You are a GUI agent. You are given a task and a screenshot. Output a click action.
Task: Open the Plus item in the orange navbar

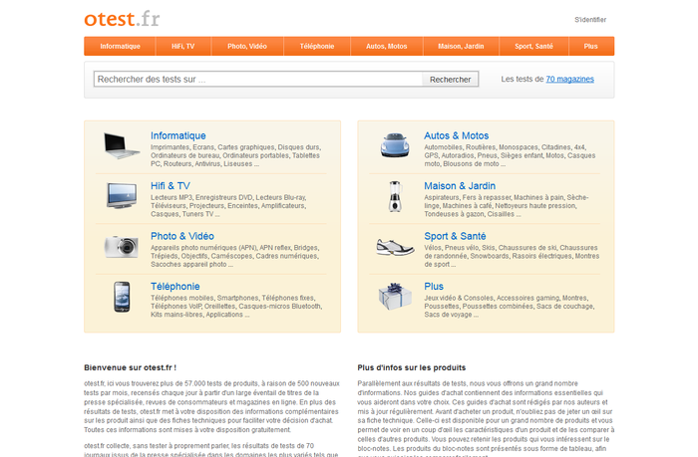pos(591,46)
